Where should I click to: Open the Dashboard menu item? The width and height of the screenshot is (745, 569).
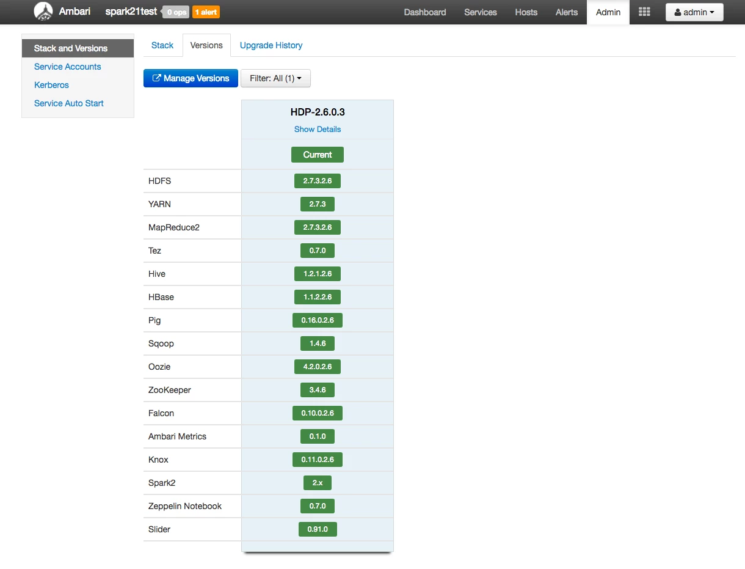[x=425, y=12]
